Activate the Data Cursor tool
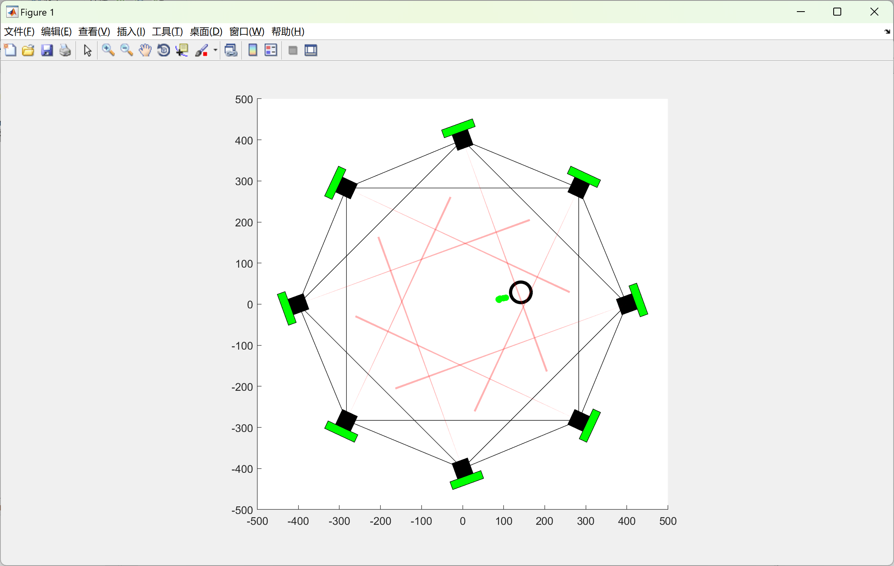This screenshot has width=894, height=566. click(x=182, y=50)
